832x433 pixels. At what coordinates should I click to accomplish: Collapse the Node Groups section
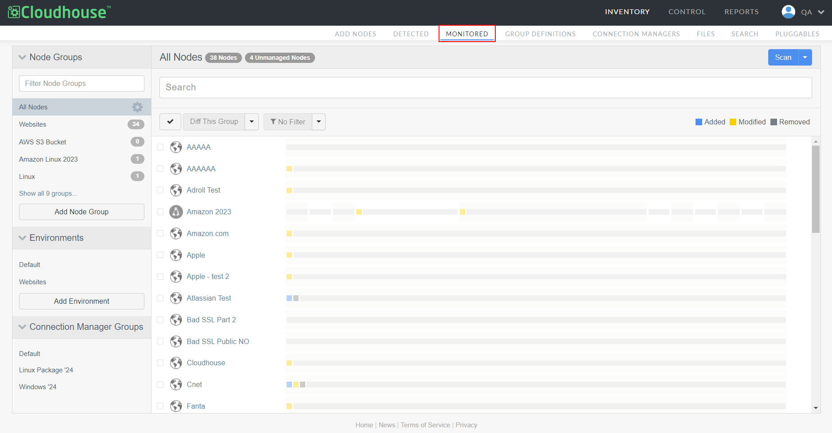[22, 57]
